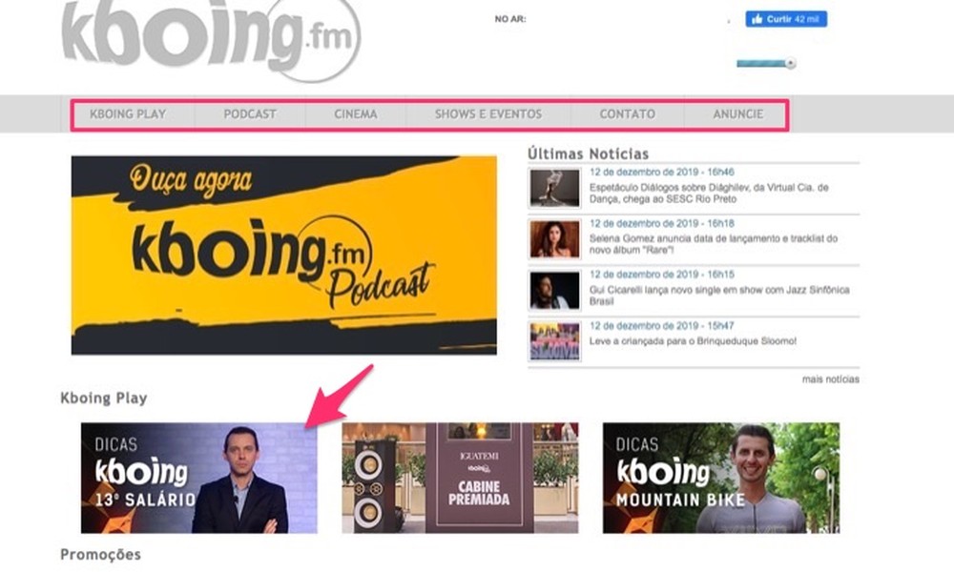Open the Dicas Kboing 13º Salário video
This screenshot has width=954, height=572.
(197, 480)
